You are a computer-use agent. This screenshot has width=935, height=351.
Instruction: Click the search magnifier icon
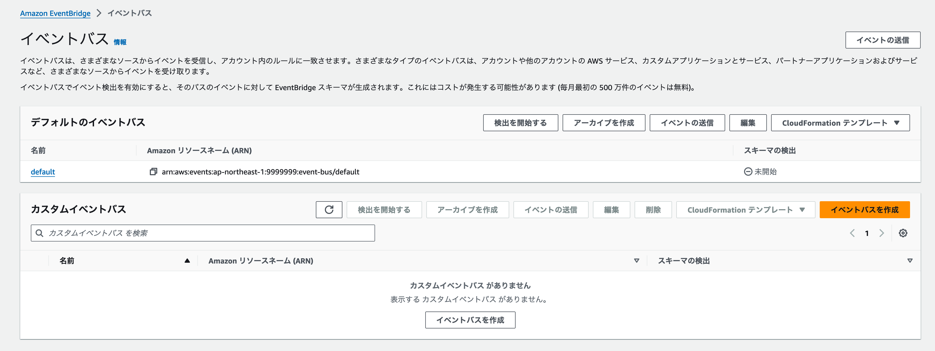pyautogui.click(x=40, y=233)
